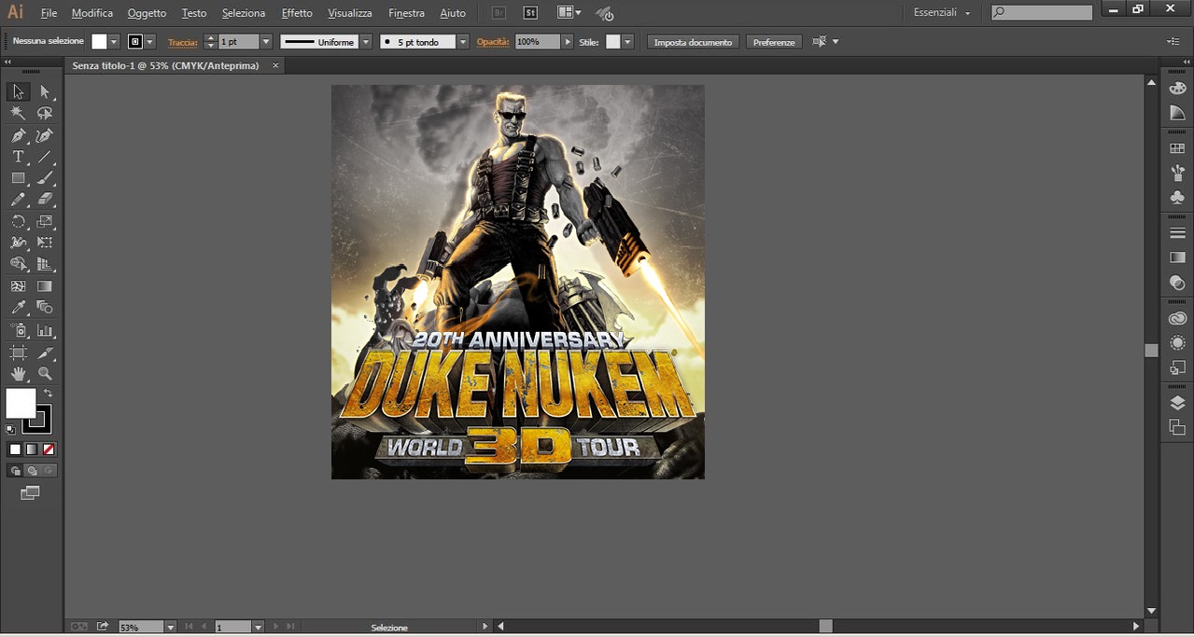This screenshot has width=1194, height=637.
Task: Open the Stile graphic style dropdown
Action: (x=627, y=42)
